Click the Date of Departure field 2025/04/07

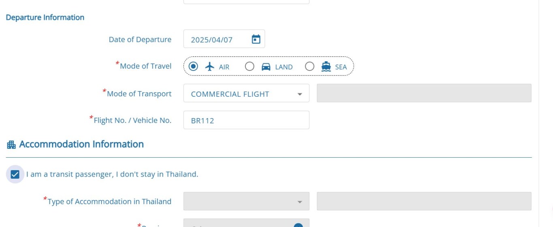(224, 39)
